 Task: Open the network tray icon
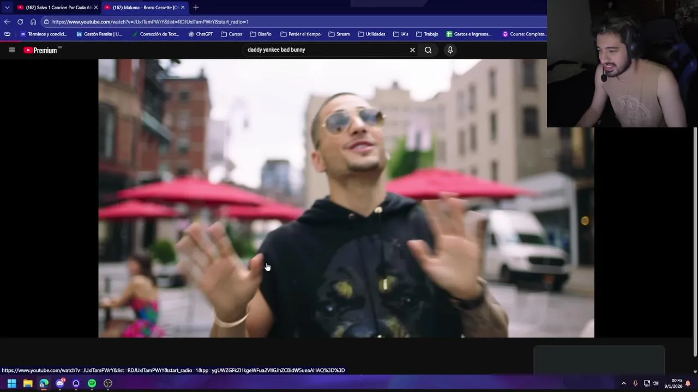(x=647, y=383)
